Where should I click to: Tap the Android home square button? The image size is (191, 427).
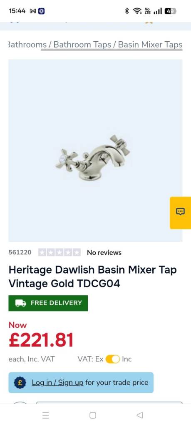click(93, 415)
